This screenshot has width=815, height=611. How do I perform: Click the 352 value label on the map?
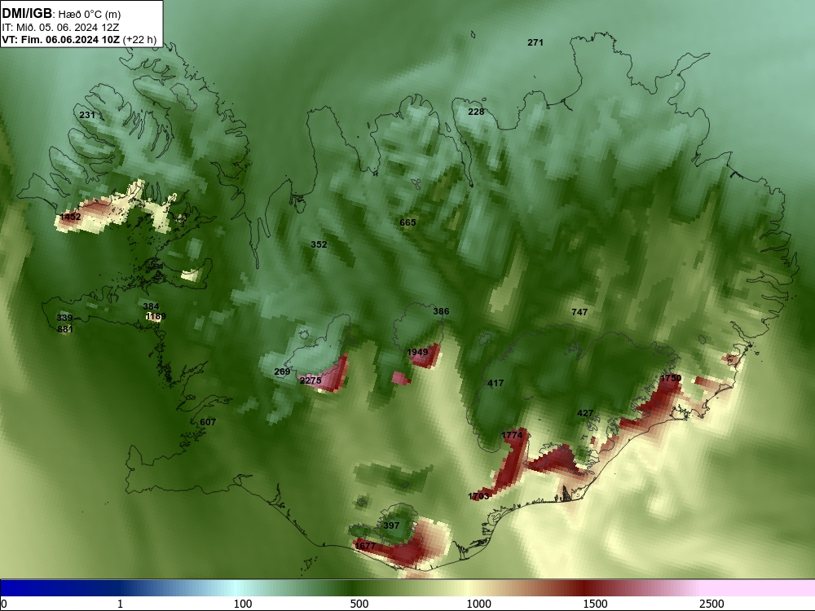[319, 244]
